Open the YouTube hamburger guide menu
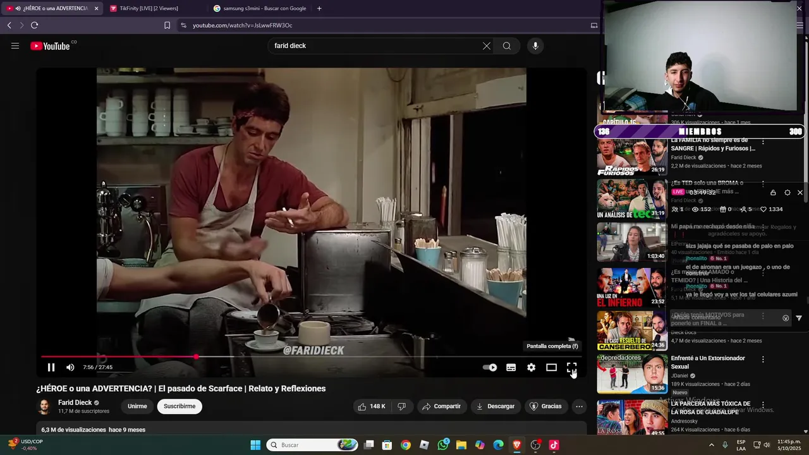Viewport: 809px width, 455px height. pyautogui.click(x=15, y=45)
